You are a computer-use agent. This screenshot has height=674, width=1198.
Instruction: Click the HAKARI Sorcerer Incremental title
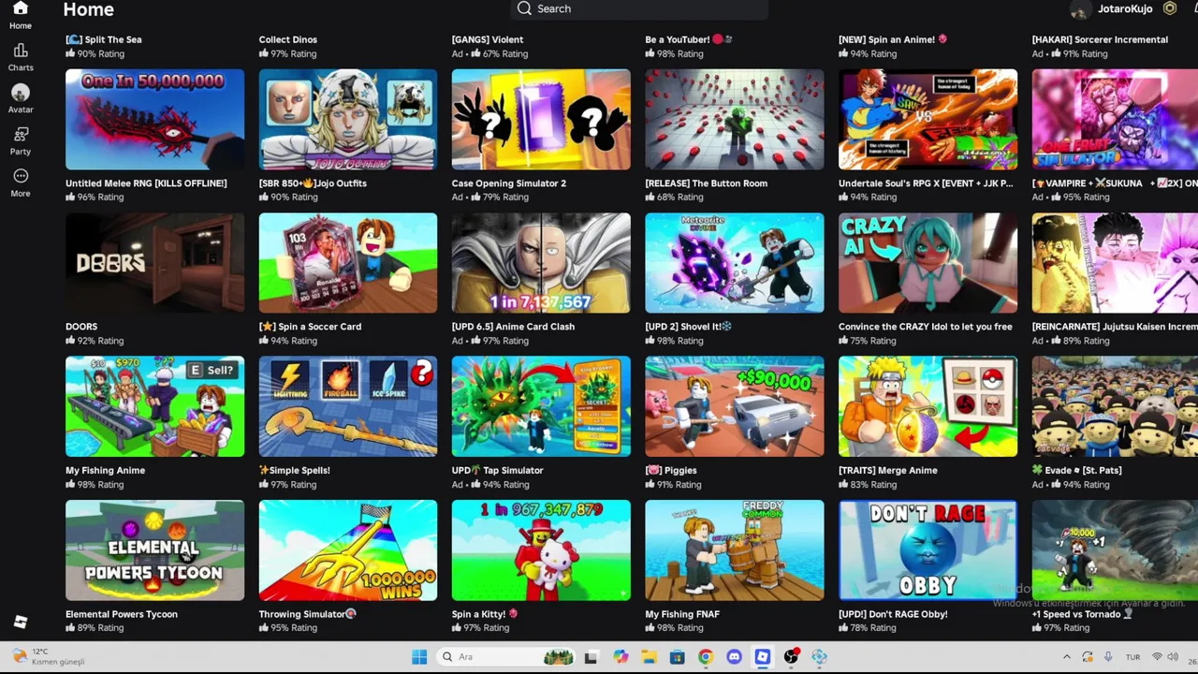1100,39
